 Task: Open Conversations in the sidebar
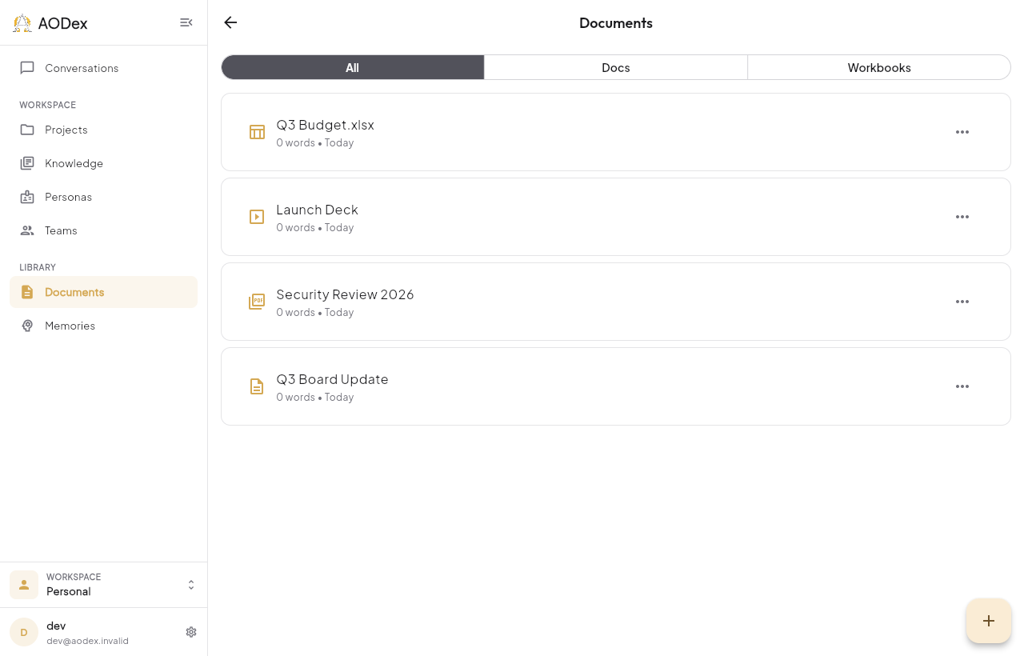coord(104,68)
